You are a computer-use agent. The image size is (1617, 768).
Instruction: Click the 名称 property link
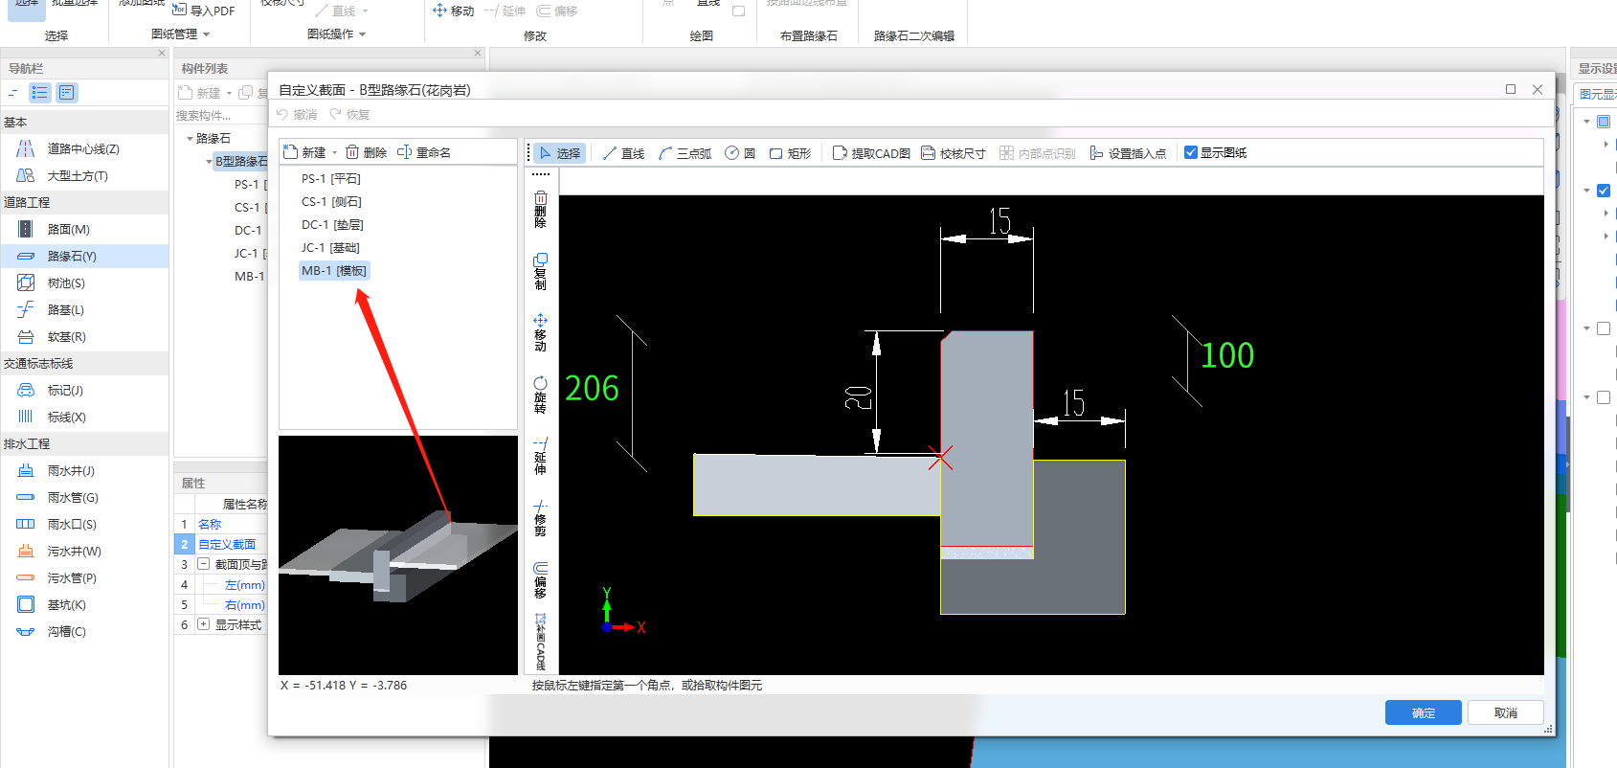pos(210,524)
